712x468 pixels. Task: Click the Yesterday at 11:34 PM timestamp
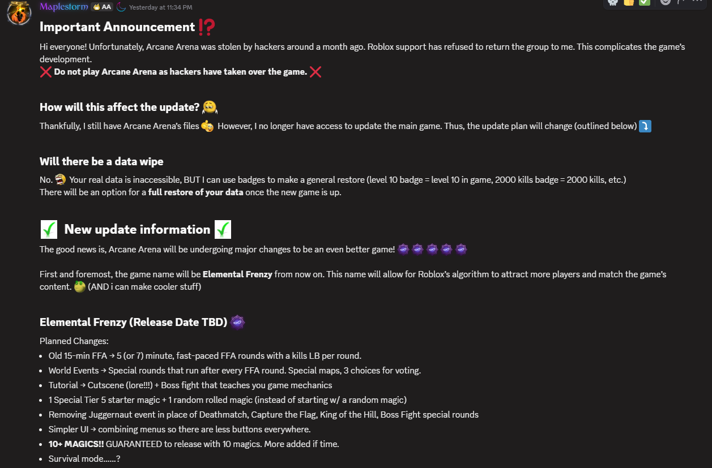pyautogui.click(x=160, y=7)
